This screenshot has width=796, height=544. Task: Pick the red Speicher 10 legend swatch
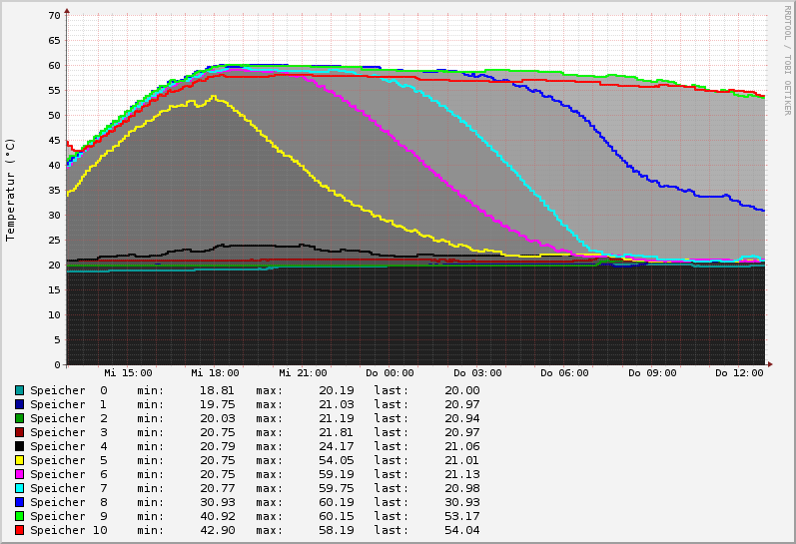[19, 530]
